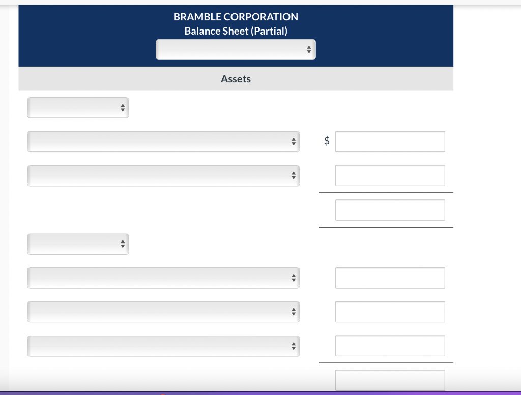Viewport: 521px width, 395px height.
Task: Click the arrow icon on the bottom line dropdown
Action: pyautogui.click(x=294, y=346)
